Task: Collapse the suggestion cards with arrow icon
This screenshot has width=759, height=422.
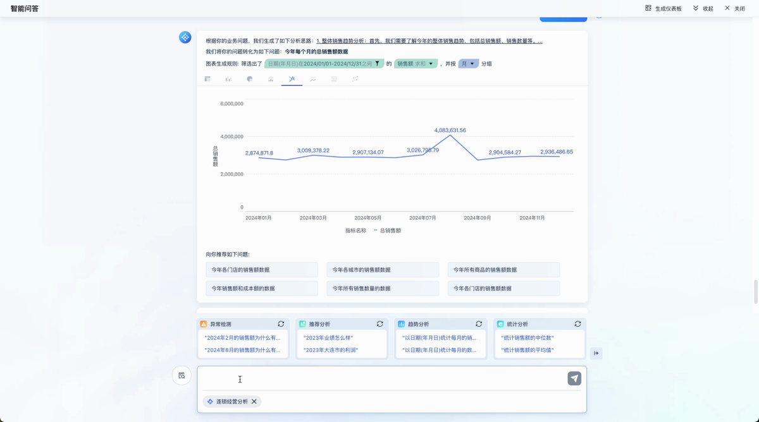Action: point(596,353)
